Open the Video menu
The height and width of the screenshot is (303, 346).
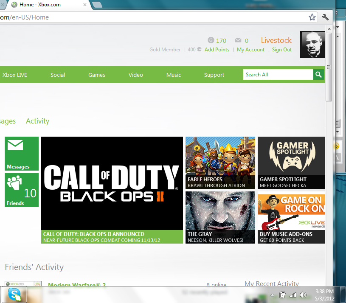coord(136,75)
